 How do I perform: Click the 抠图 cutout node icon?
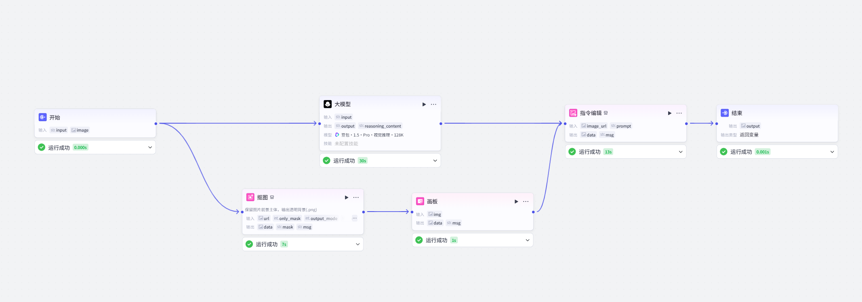click(250, 197)
